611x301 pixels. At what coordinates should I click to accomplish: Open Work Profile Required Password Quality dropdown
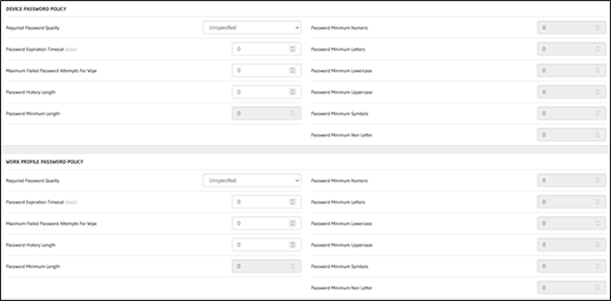click(x=252, y=181)
